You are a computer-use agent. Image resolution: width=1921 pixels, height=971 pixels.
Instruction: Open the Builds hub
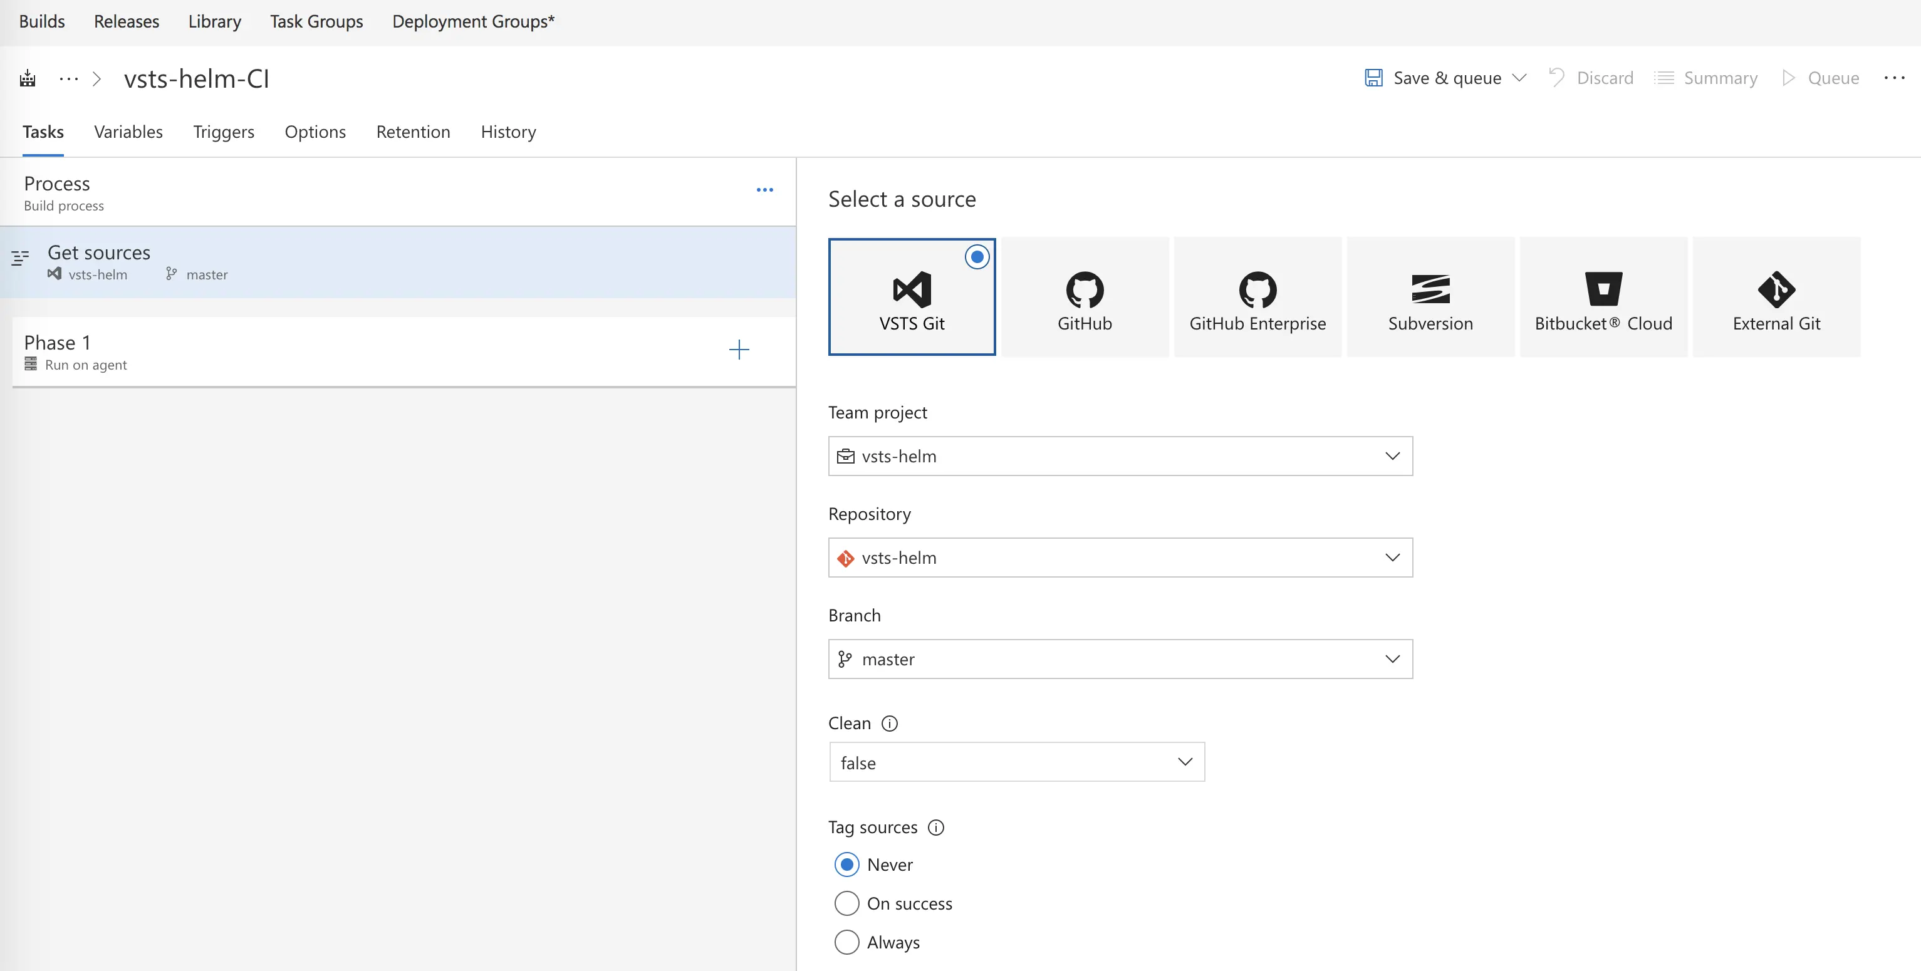coord(42,21)
